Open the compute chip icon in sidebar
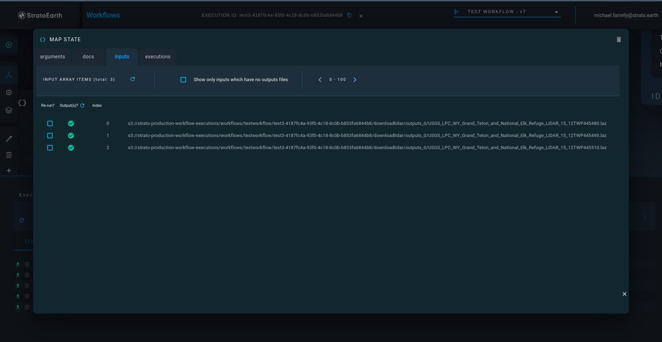 tap(9, 93)
